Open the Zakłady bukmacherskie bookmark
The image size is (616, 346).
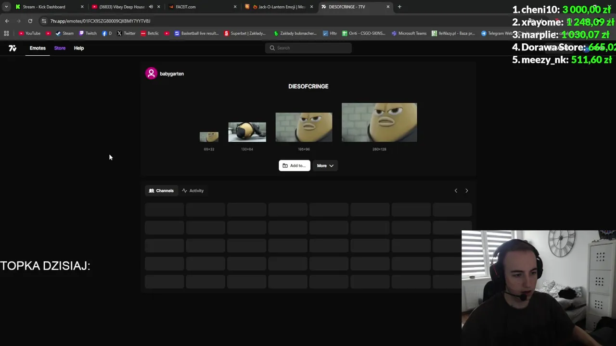click(295, 33)
